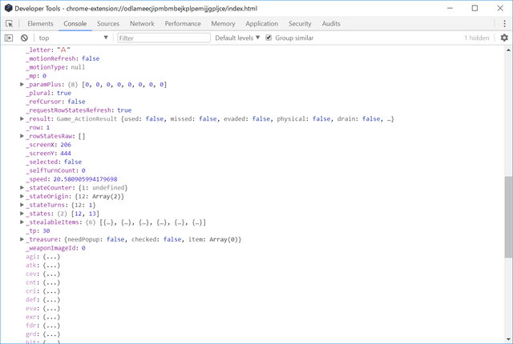Maximize the Developer Tools window
The width and height of the screenshot is (513, 344).
pos(475,8)
